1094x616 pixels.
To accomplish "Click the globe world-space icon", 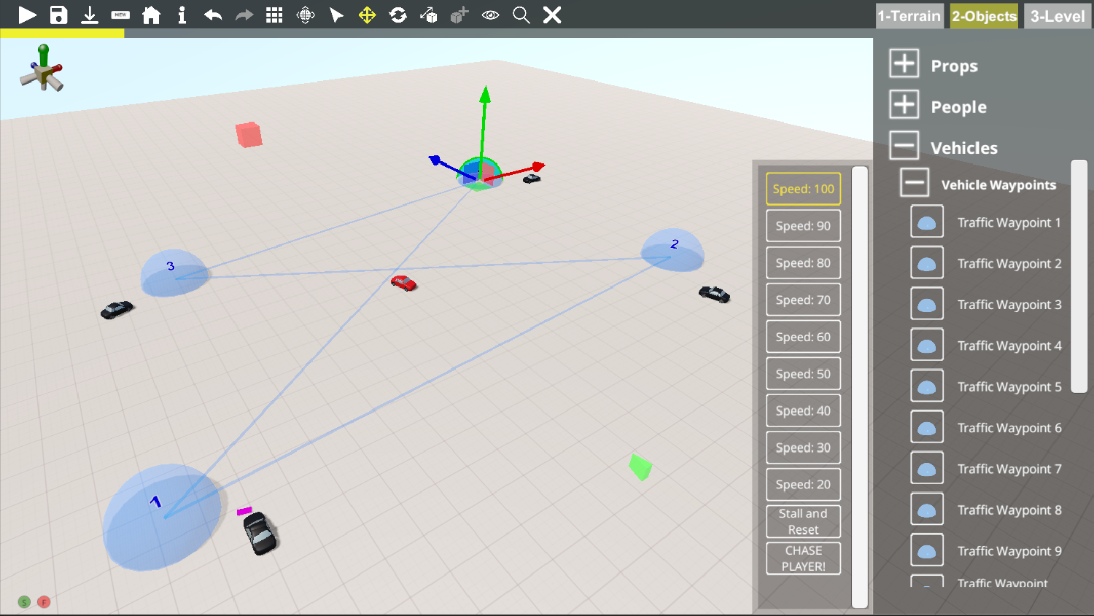I will click(x=306, y=15).
